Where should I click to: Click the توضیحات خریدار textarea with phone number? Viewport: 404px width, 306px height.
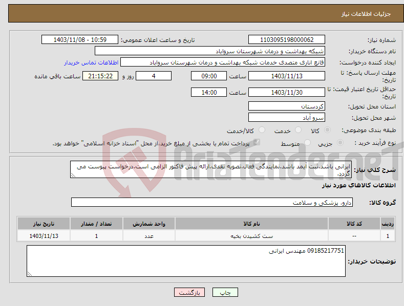(x=186, y=261)
